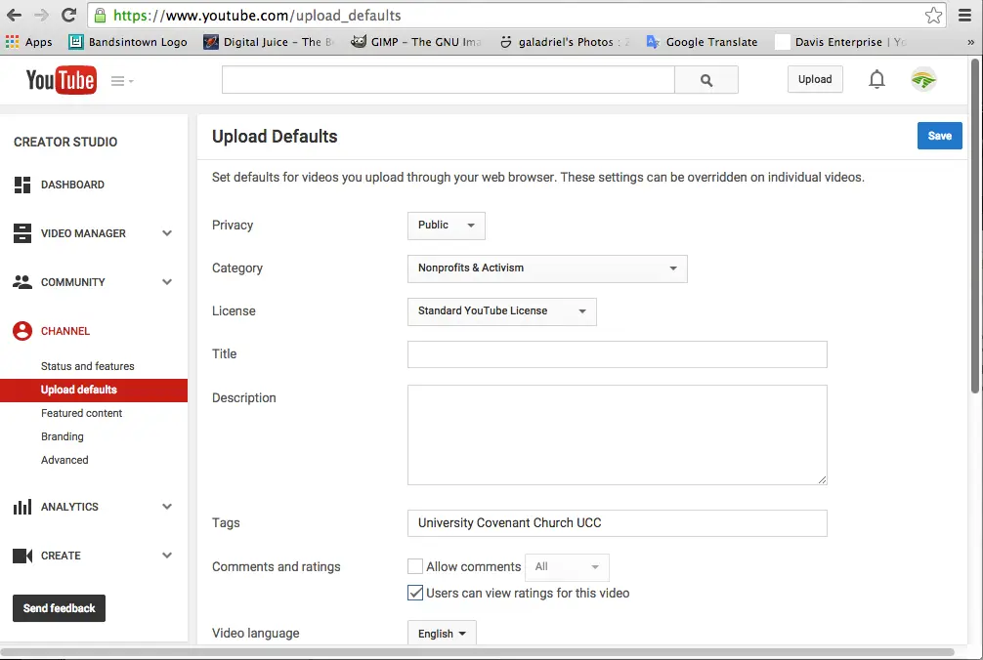Click inside the Title input field
Image resolution: width=983 pixels, height=660 pixels.
coord(617,353)
